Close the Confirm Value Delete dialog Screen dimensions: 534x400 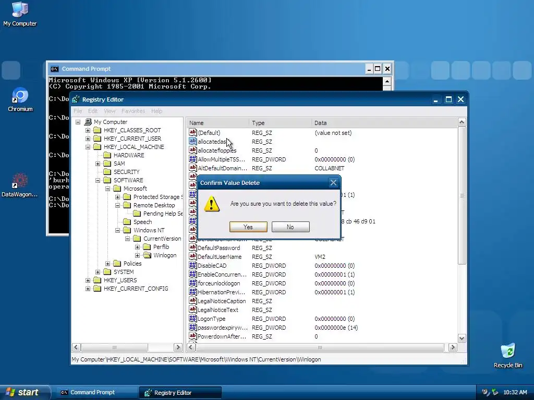pos(333,183)
